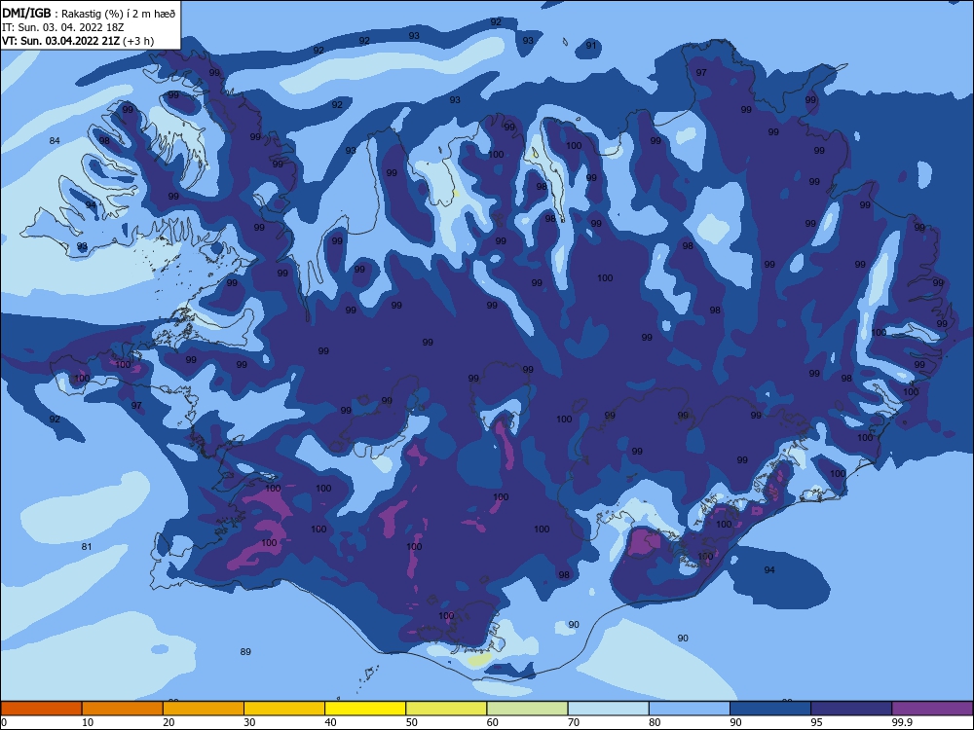Click the legend tick label "10"
This screenshot has height=730, width=974.
pos(88,722)
